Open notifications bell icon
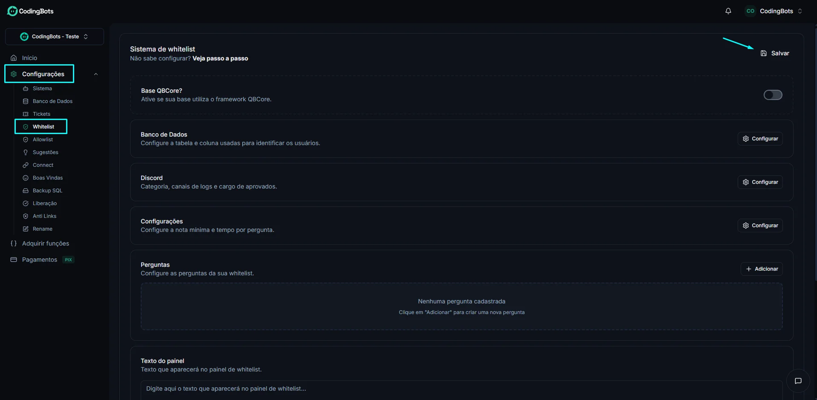 (x=728, y=11)
